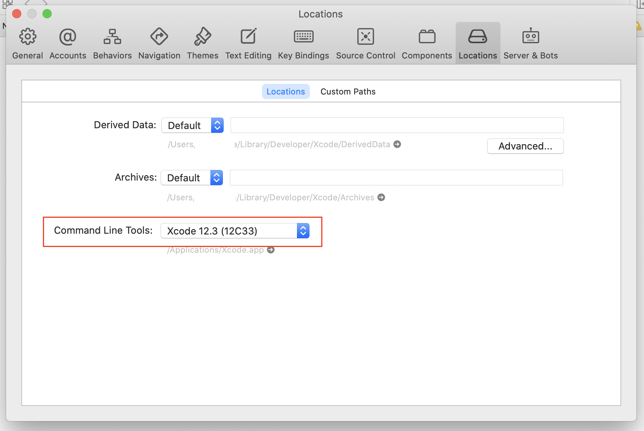This screenshot has height=431, width=644.
Task: Open the Server & Bots preferences pane
Action: pos(530,43)
